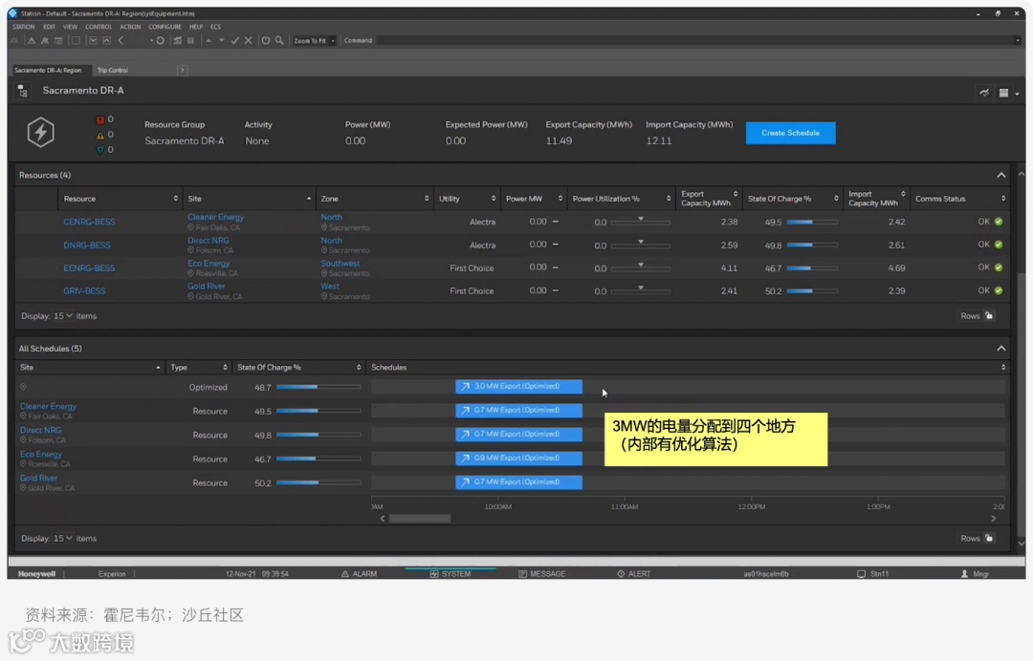Open the CENRG-BESS resource link

(x=89, y=223)
